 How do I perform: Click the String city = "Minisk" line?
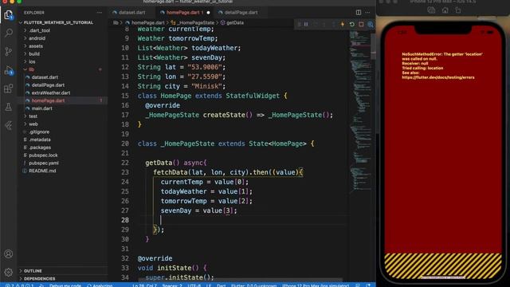pyautogui.click(x=181, y=86)
